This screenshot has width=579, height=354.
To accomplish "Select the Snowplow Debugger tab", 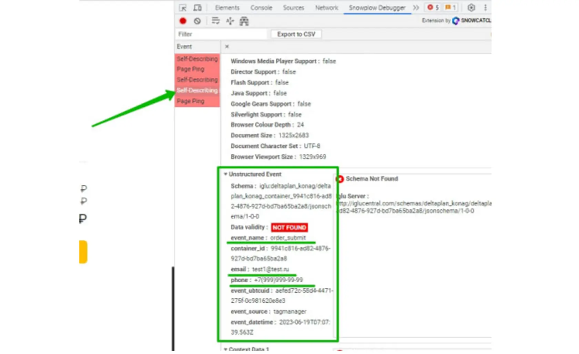I will tap(377, 8).
